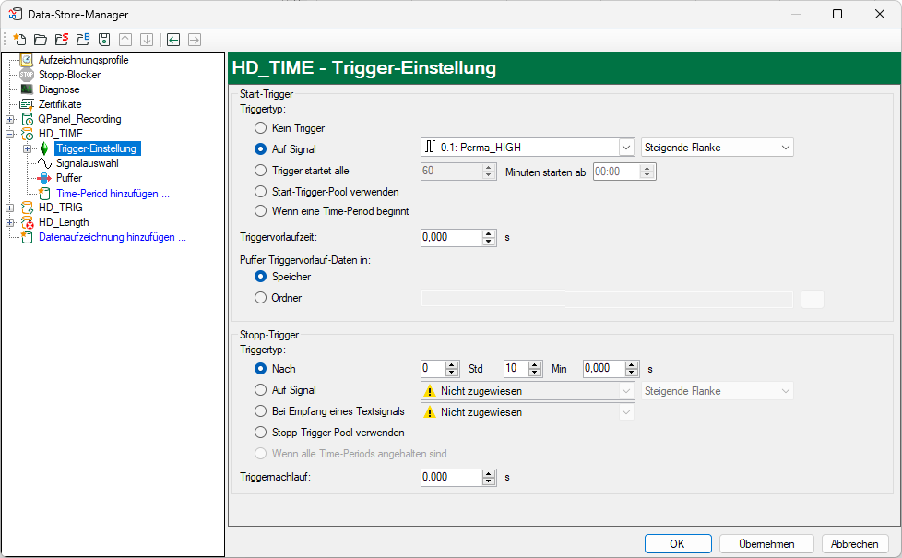Viewport: 902px width, 558px height.
Task: Select Stopp-Blocker in the tree
Action: (x=69, y=75)
